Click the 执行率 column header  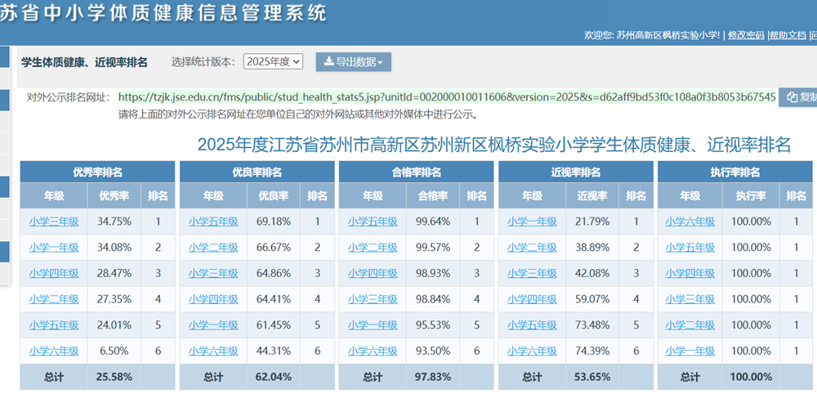coord(751,196)
